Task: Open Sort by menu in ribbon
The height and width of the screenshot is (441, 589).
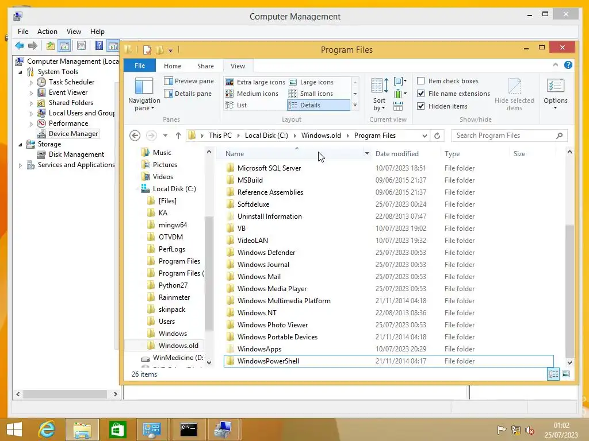Action: [380, 94]
